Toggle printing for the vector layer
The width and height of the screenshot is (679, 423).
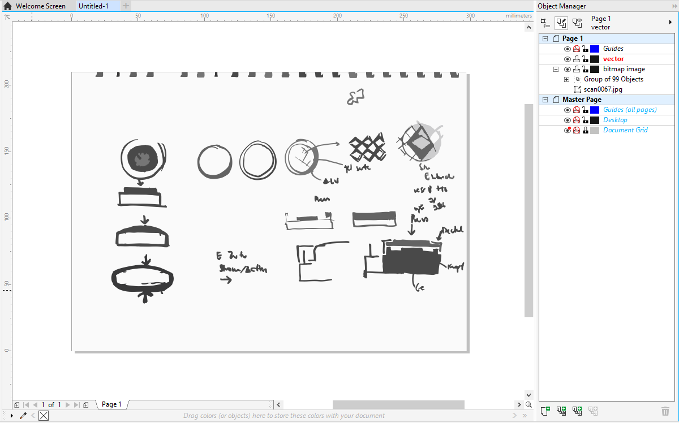pos(577,59)
